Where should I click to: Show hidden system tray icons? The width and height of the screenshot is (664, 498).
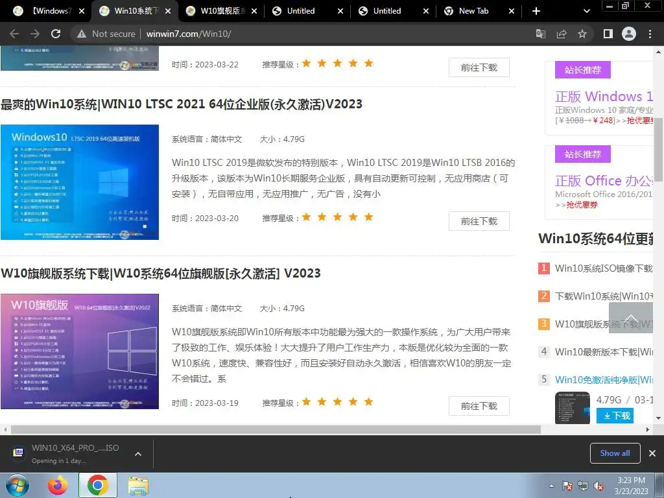click(551, 486)
